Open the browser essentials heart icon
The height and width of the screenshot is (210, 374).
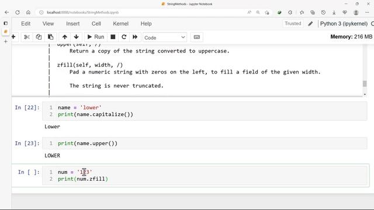coord(345,12)
